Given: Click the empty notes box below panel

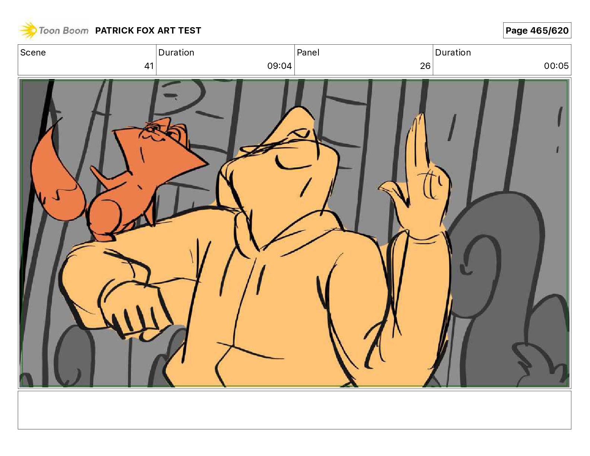Looking at the screenshot, I should pos(294,410).
